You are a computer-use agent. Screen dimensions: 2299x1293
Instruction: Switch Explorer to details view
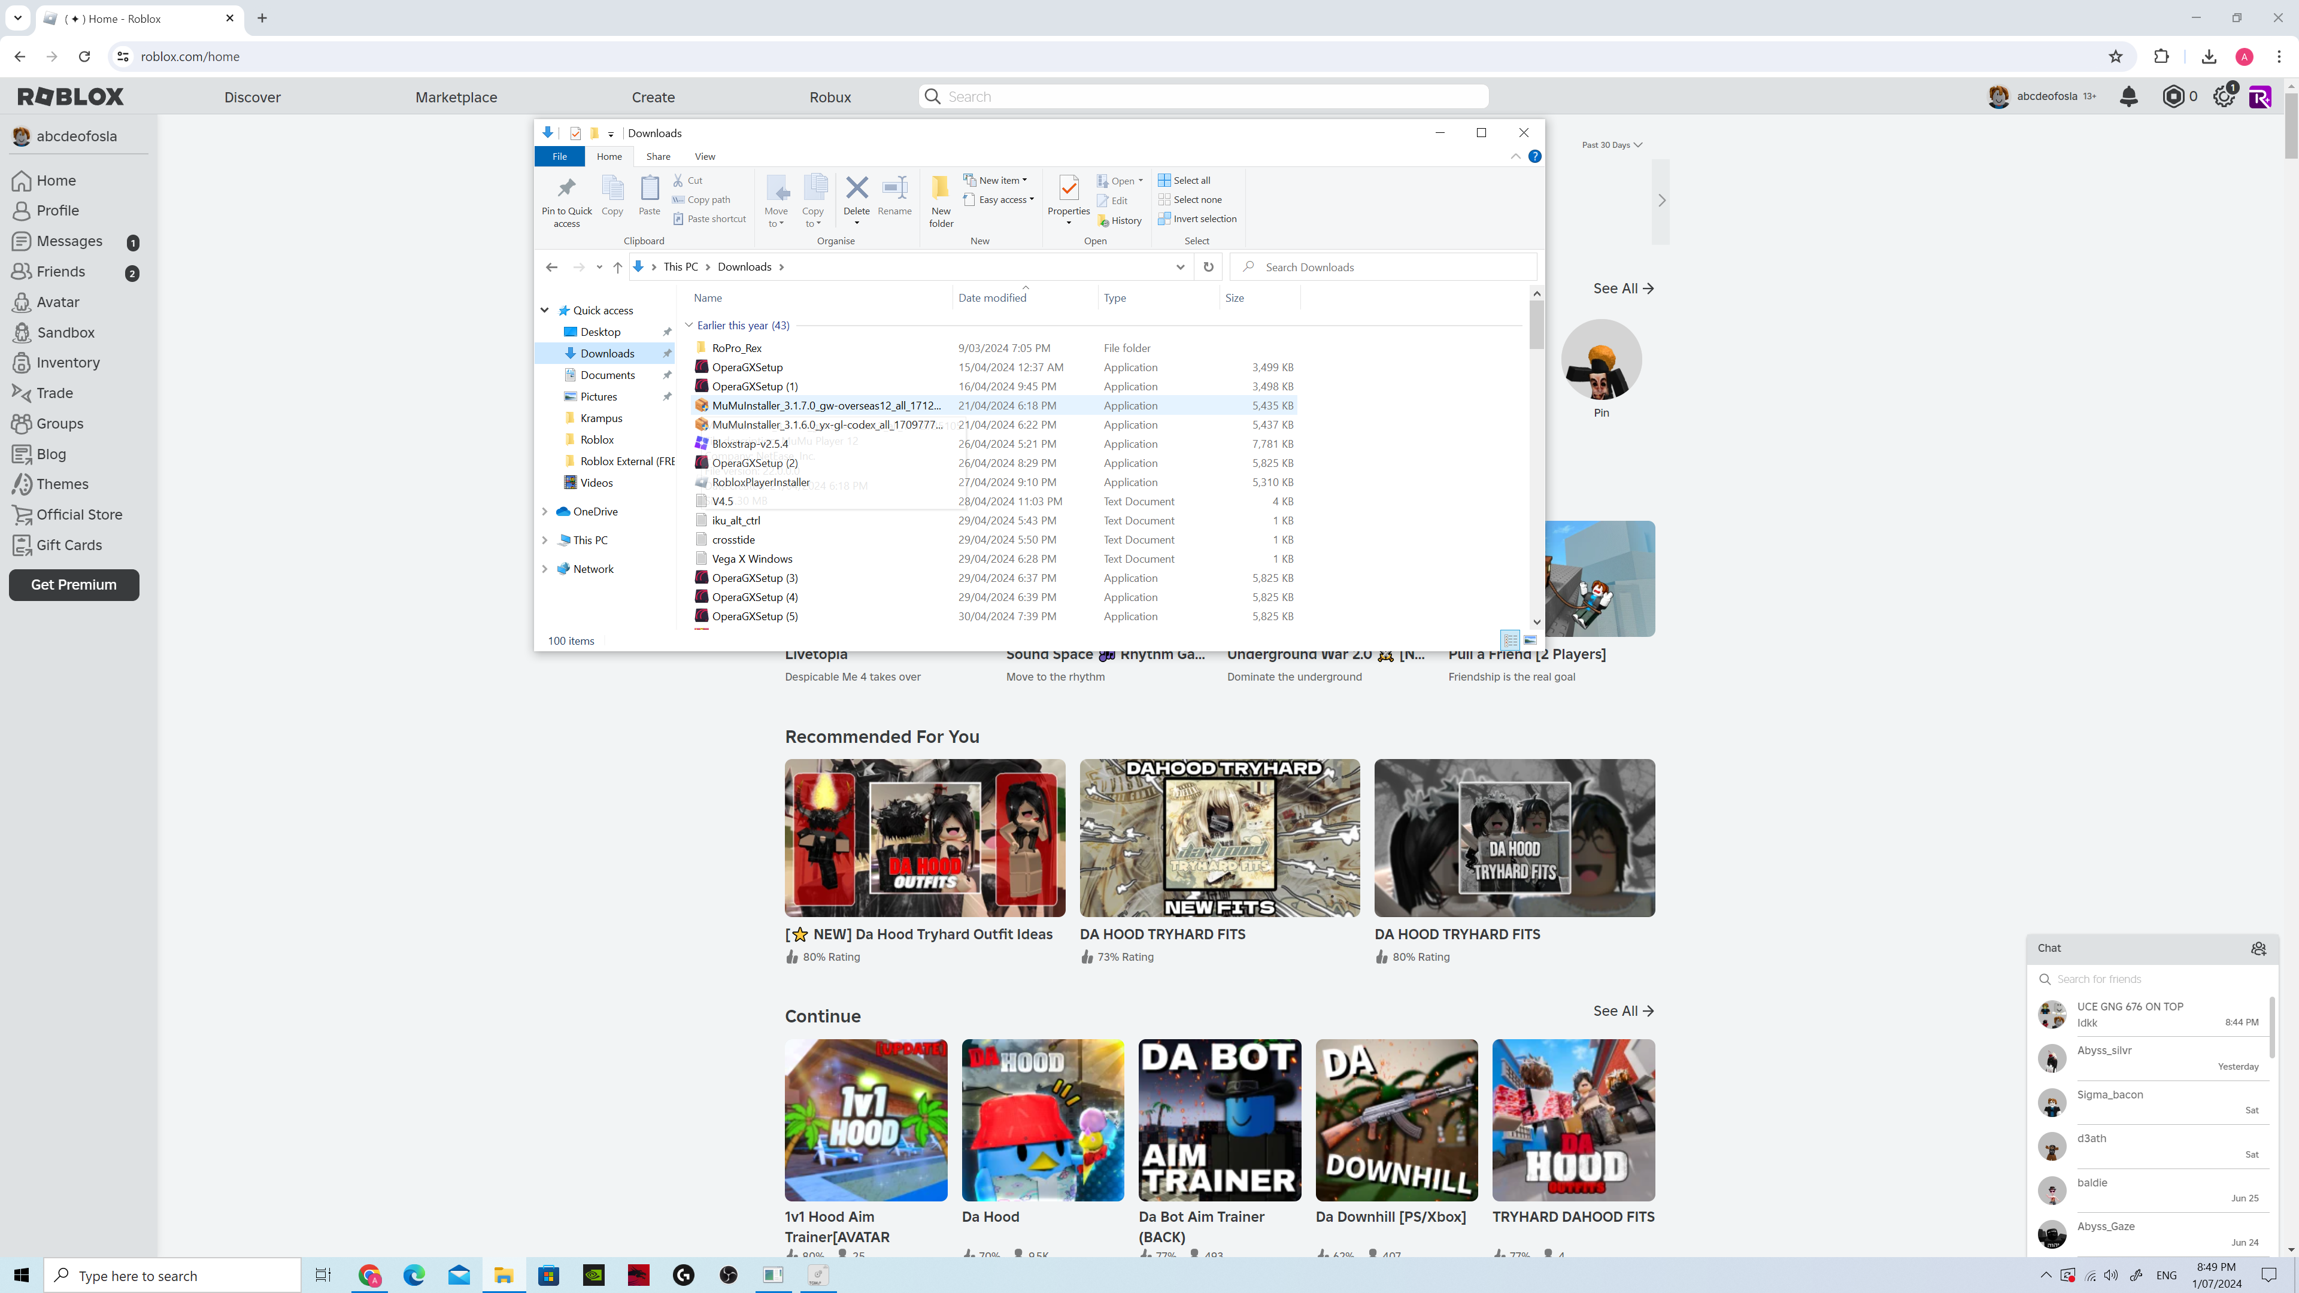[1510, 640]
